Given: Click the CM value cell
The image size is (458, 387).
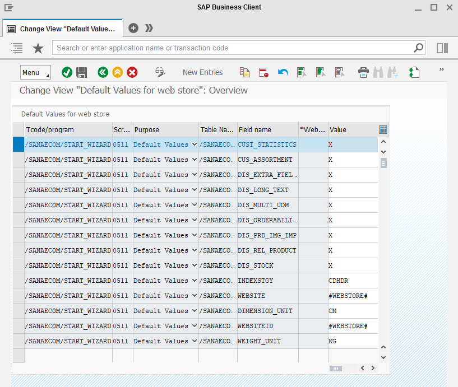Looking at the screenshot, I should point(353,311).
